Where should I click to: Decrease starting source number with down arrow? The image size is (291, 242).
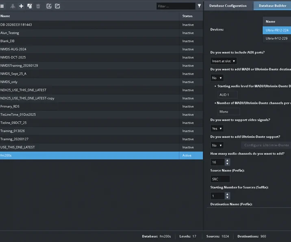[x=227, y=198]
